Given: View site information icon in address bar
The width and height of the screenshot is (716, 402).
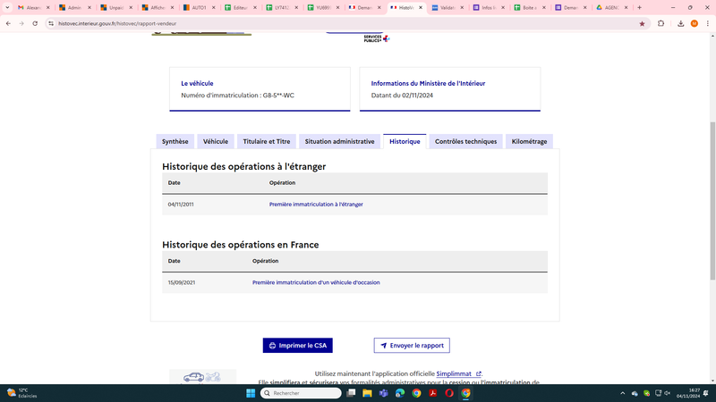Looking at the screenshot, I should [x=51, y=23].
